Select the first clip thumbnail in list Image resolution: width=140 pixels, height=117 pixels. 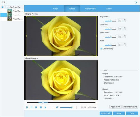[10, 11]
